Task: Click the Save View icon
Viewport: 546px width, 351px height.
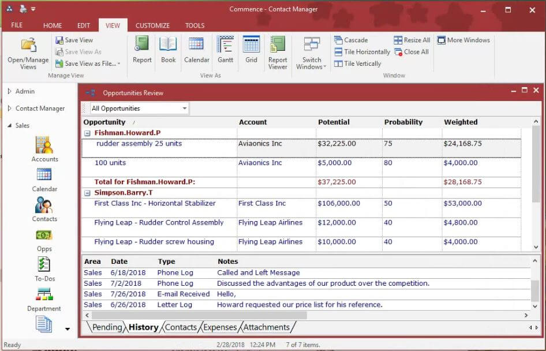Action: (x=59, y=40)
